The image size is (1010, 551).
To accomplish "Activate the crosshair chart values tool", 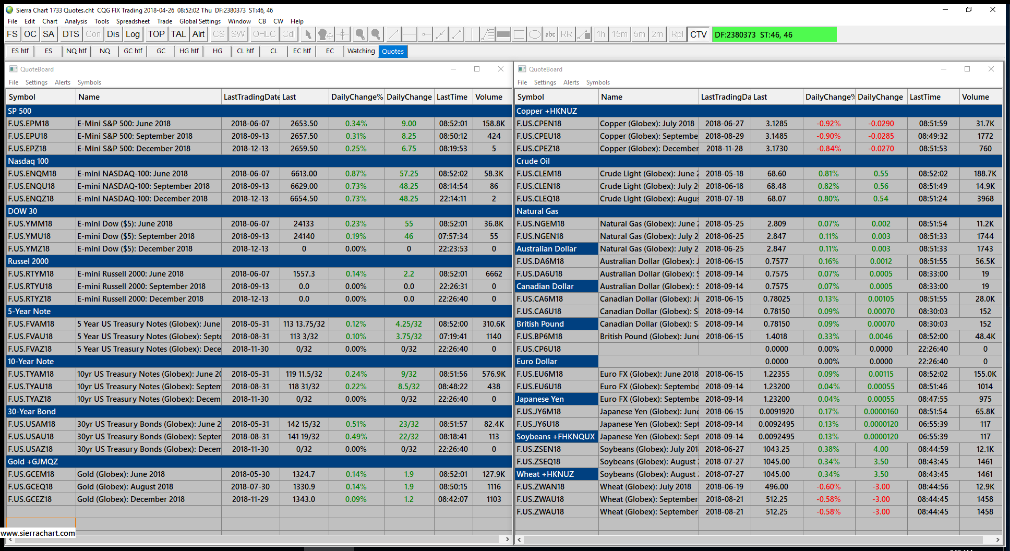I will point(342,34).
